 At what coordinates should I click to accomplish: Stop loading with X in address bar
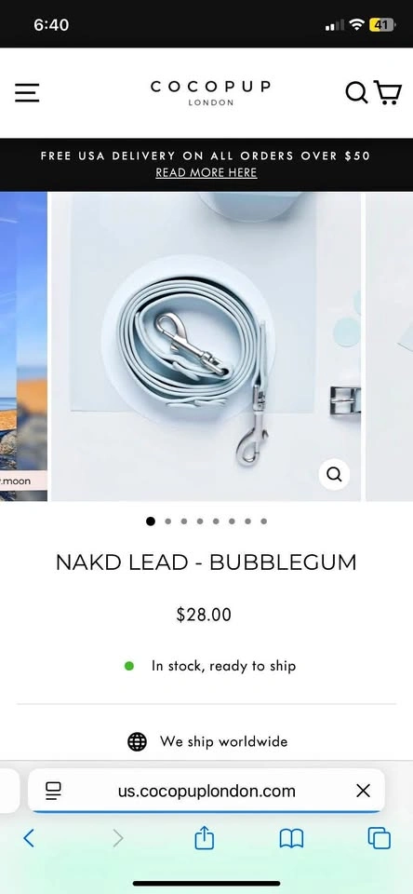[363, 791]
